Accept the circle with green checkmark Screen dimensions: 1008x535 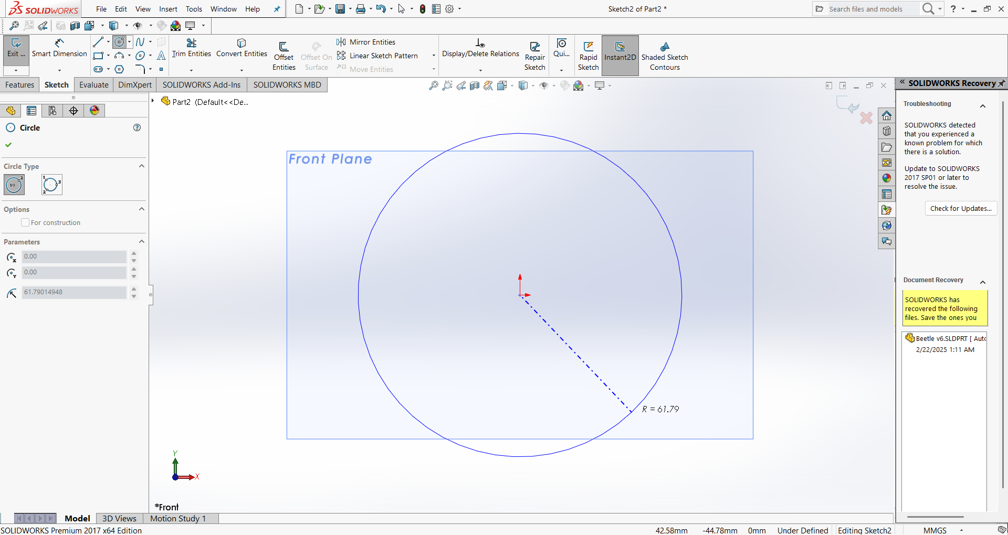click(x=8, y=145)
